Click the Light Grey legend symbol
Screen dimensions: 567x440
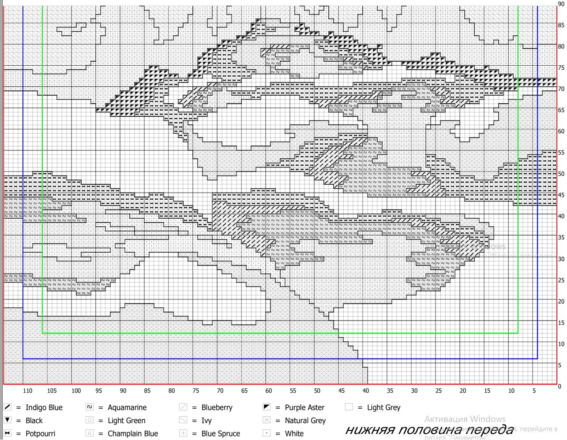349,407
